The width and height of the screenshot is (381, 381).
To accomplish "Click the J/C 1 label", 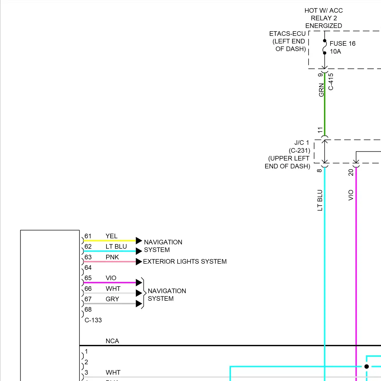I will pos(302,143).
